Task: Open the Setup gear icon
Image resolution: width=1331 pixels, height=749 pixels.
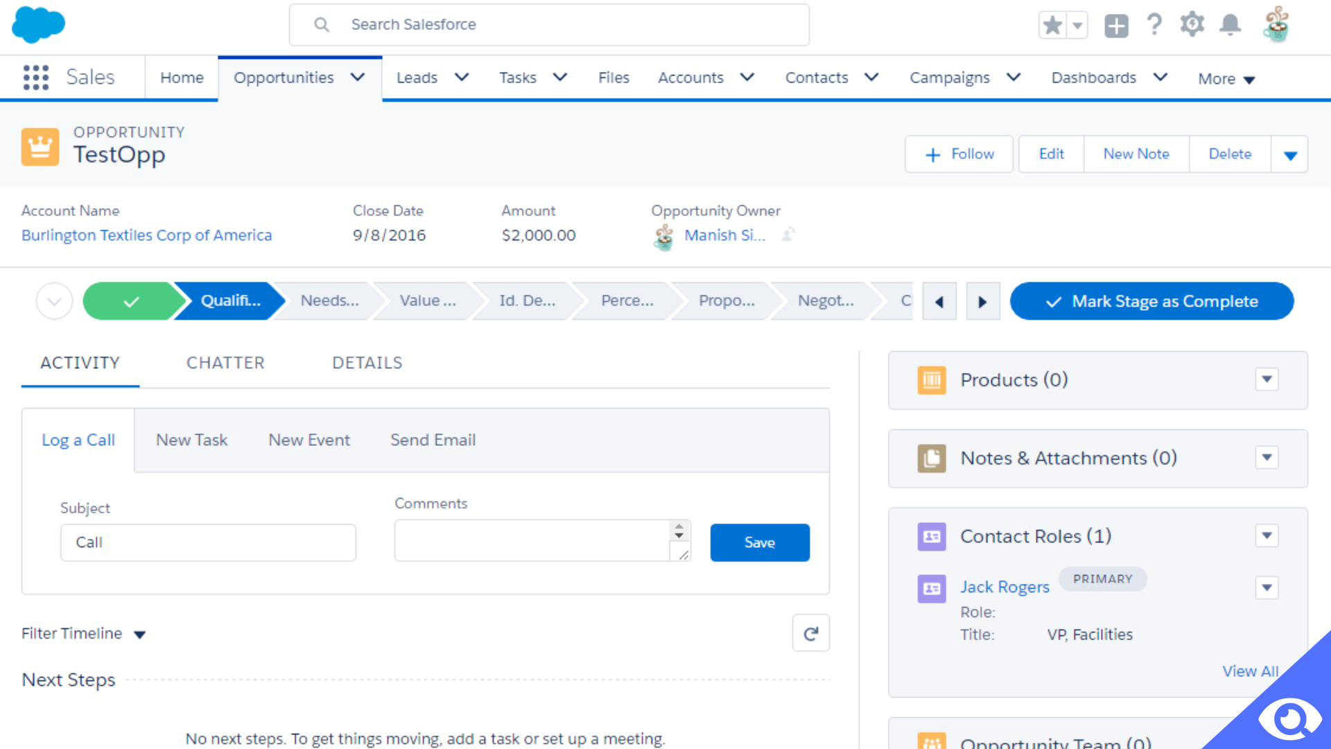Action: [1192, 25]
